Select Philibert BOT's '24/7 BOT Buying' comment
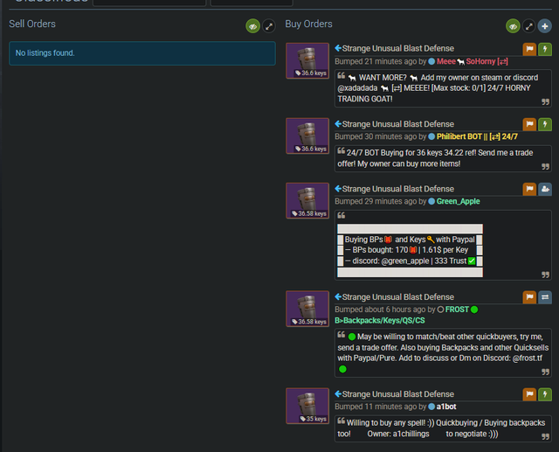 443,158
